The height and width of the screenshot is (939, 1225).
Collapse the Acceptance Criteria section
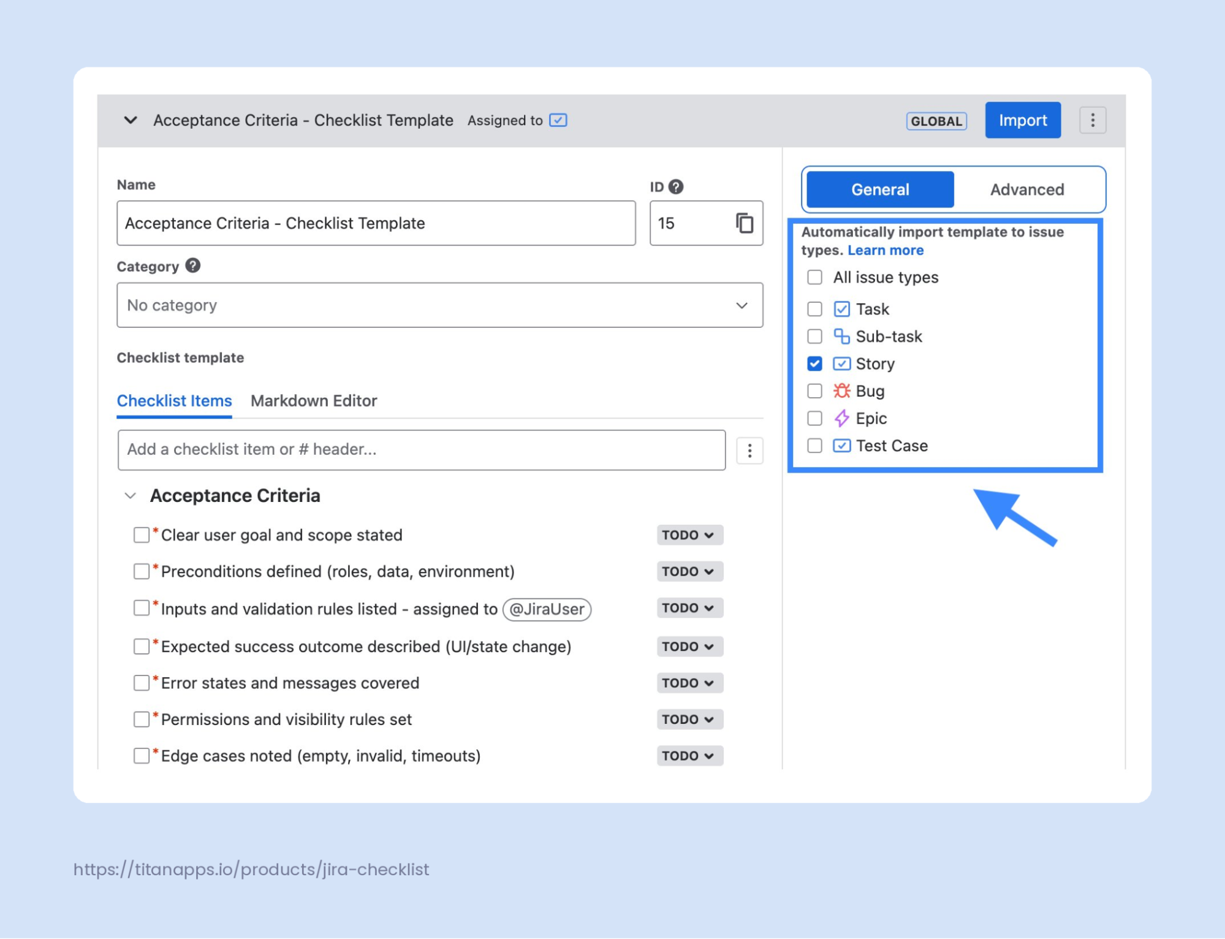tap(130, 495)
